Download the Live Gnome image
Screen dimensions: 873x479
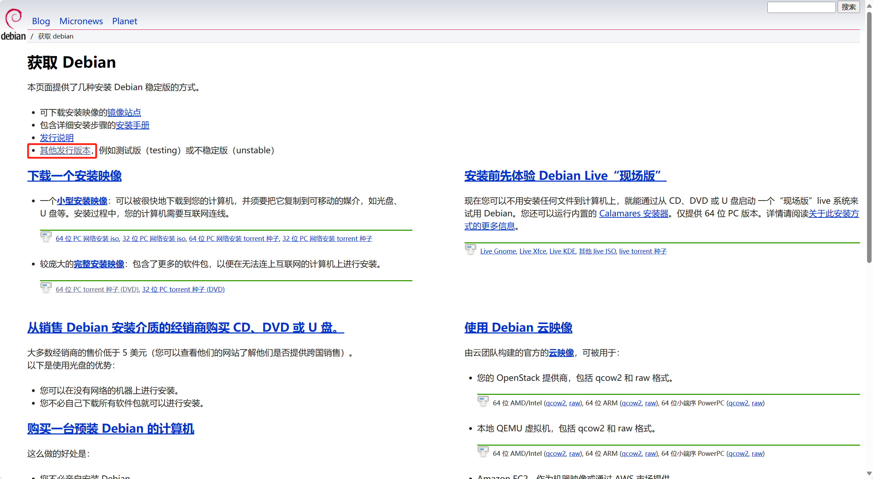point(498,251)
